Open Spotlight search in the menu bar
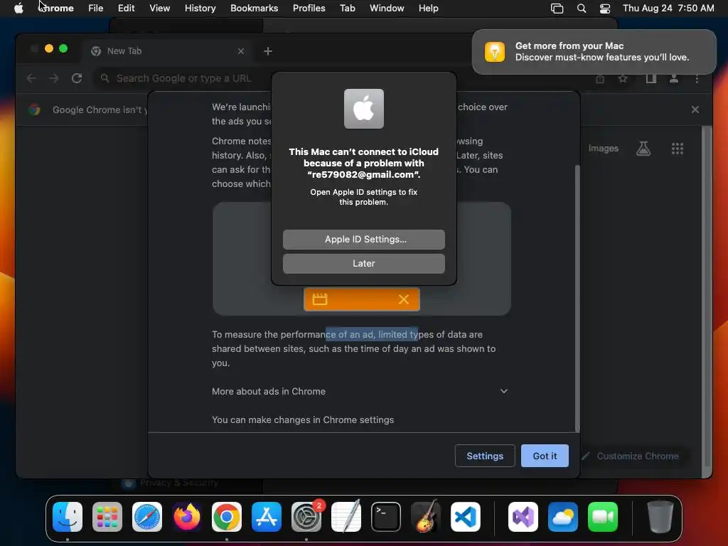This screenshot has height=546, width=728. tap(582, 9)
